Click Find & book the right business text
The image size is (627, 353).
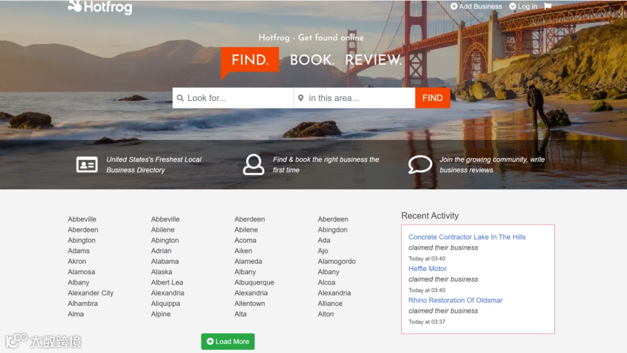[326, 165]
